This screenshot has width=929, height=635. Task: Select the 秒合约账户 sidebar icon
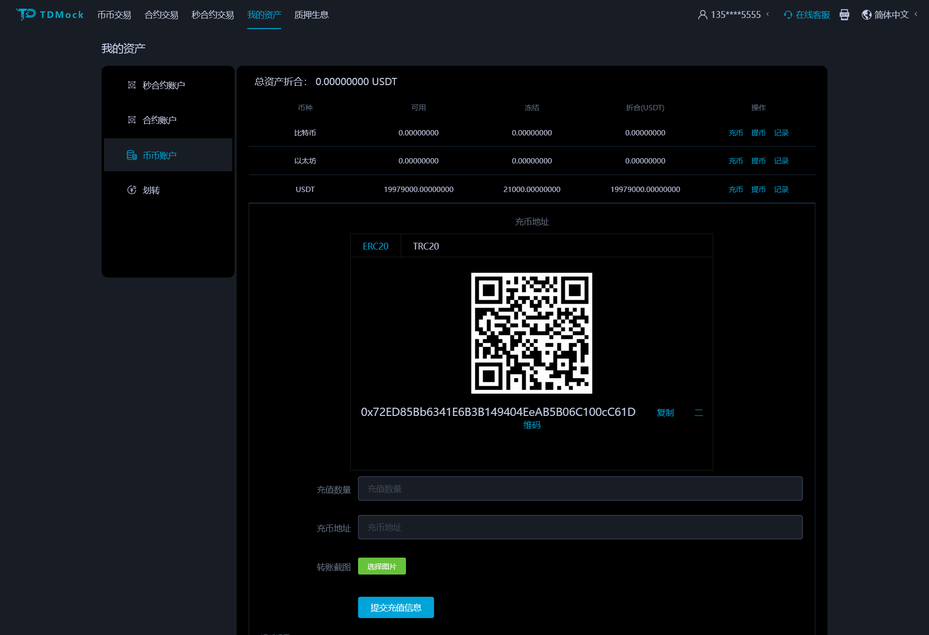[x=132, y=85]
